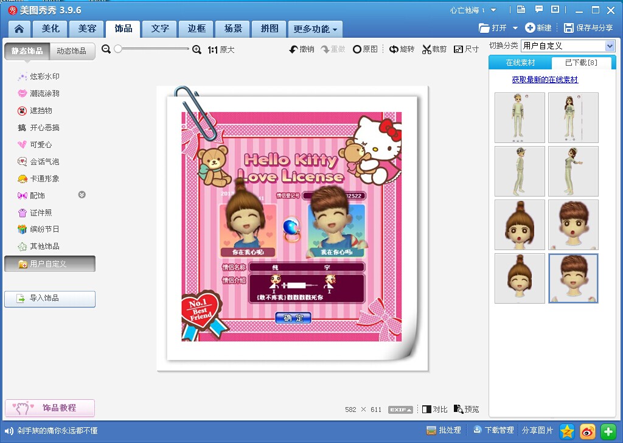This screenshot has width=623, height=443.
Task: Open the 尺寸 resize tool
Action: point(467,49)
